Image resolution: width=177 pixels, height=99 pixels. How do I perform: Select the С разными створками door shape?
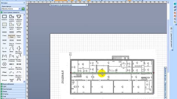[11, 58]
